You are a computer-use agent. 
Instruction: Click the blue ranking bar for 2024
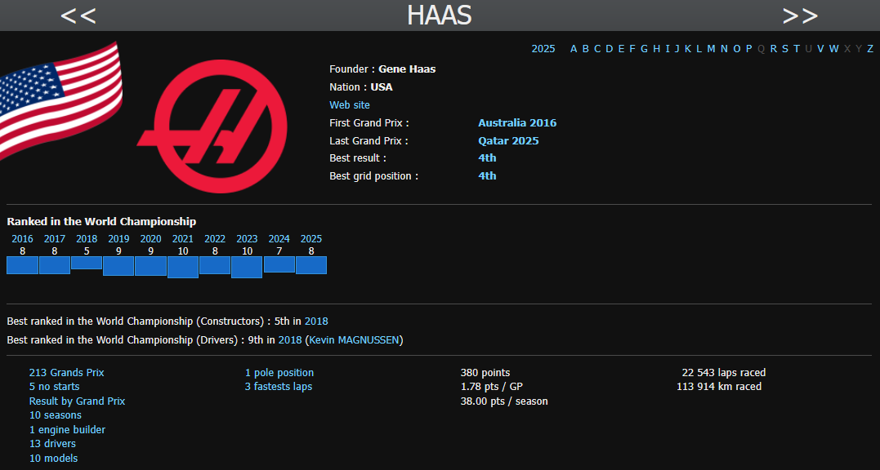click(279, 264)
